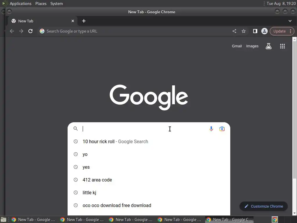This screenshot has width=297, height=223.
Task: Switch to third New Tab taskbar window
Action: click(x=131, y=220)
